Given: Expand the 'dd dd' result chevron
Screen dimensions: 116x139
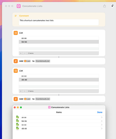Looking at the screenshot, I should pos(102,128).
